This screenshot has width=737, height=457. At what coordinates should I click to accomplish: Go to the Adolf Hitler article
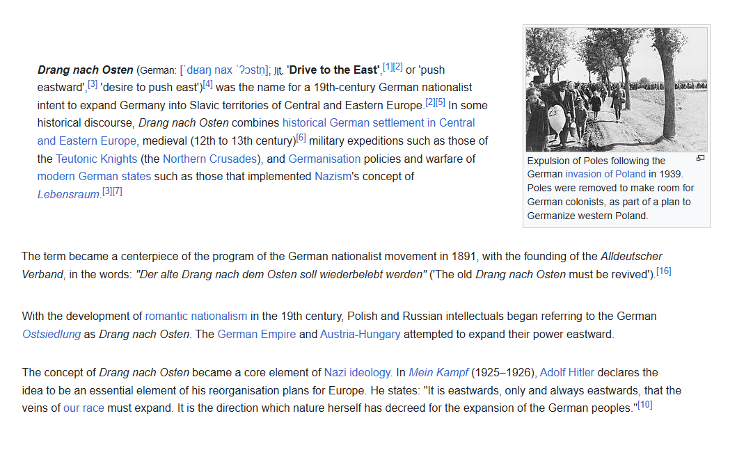click(x=567, y=373)
